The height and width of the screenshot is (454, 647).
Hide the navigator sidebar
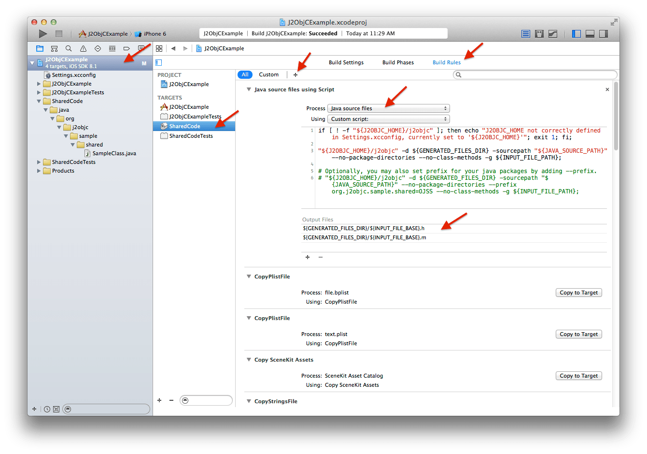click(x=576, y=33)
